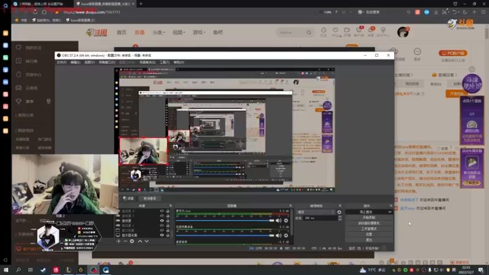Enable 工作室模式 in OBS controls

click(x=369, y=229)
